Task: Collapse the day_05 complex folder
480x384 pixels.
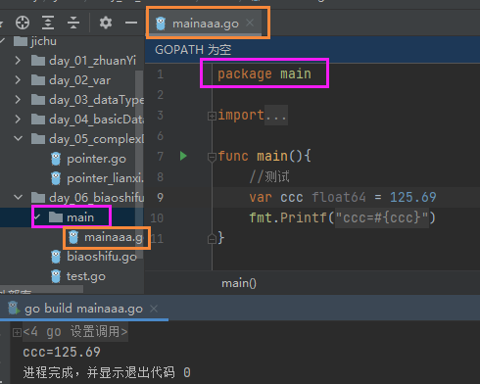Action: [18, 138]
